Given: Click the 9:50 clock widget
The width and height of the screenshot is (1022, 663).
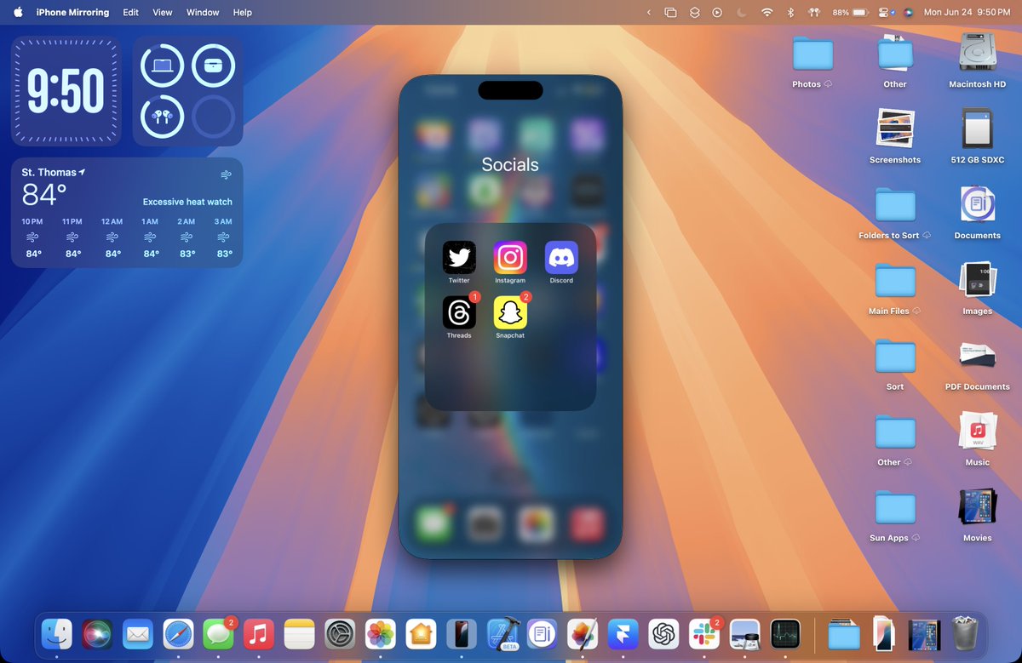Looking at the screenshot, I should 66,91.
